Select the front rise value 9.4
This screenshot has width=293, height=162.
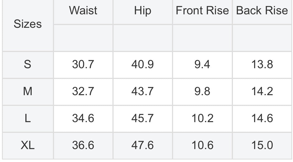202,64
